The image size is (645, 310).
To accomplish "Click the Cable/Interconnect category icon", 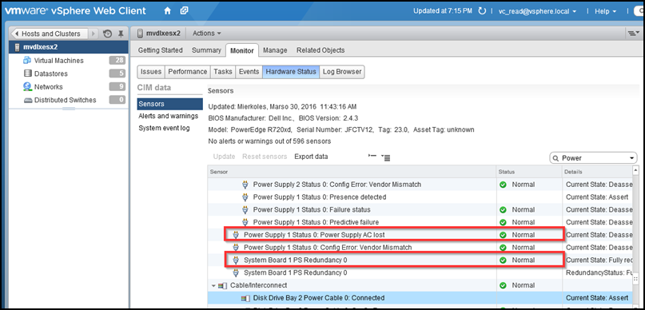I will click(x=222, y=285).
